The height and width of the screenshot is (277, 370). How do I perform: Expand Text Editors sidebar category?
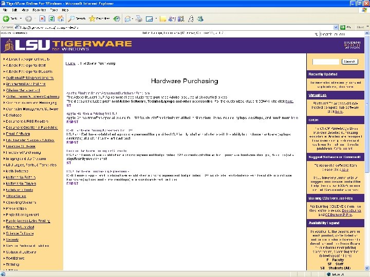[x=15, y=258]
